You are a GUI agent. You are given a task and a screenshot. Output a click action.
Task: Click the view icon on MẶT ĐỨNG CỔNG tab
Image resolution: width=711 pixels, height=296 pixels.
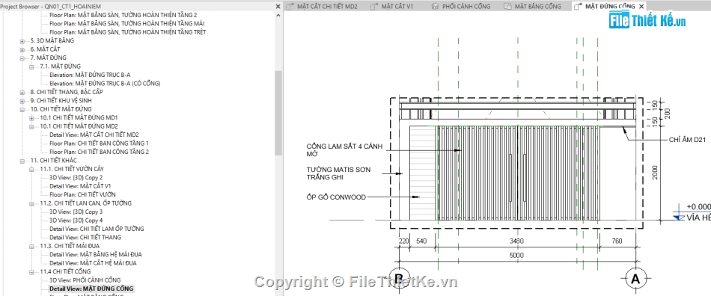click(577, 6)
